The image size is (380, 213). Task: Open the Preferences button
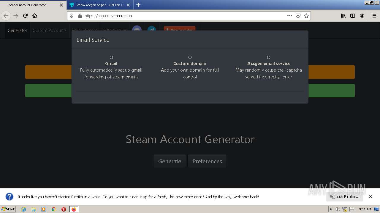[x=207, y=161]
